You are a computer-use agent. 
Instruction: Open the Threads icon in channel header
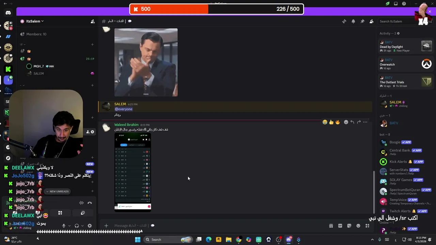tap(344, 21)
